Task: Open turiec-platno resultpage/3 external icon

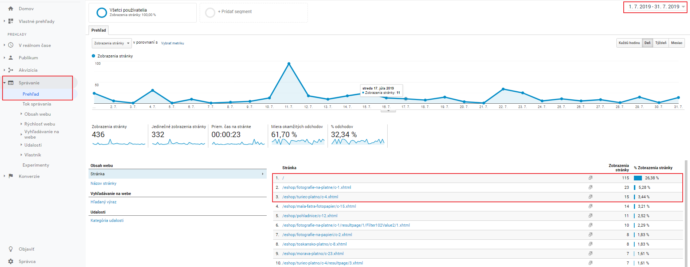Action: [590, 263]
